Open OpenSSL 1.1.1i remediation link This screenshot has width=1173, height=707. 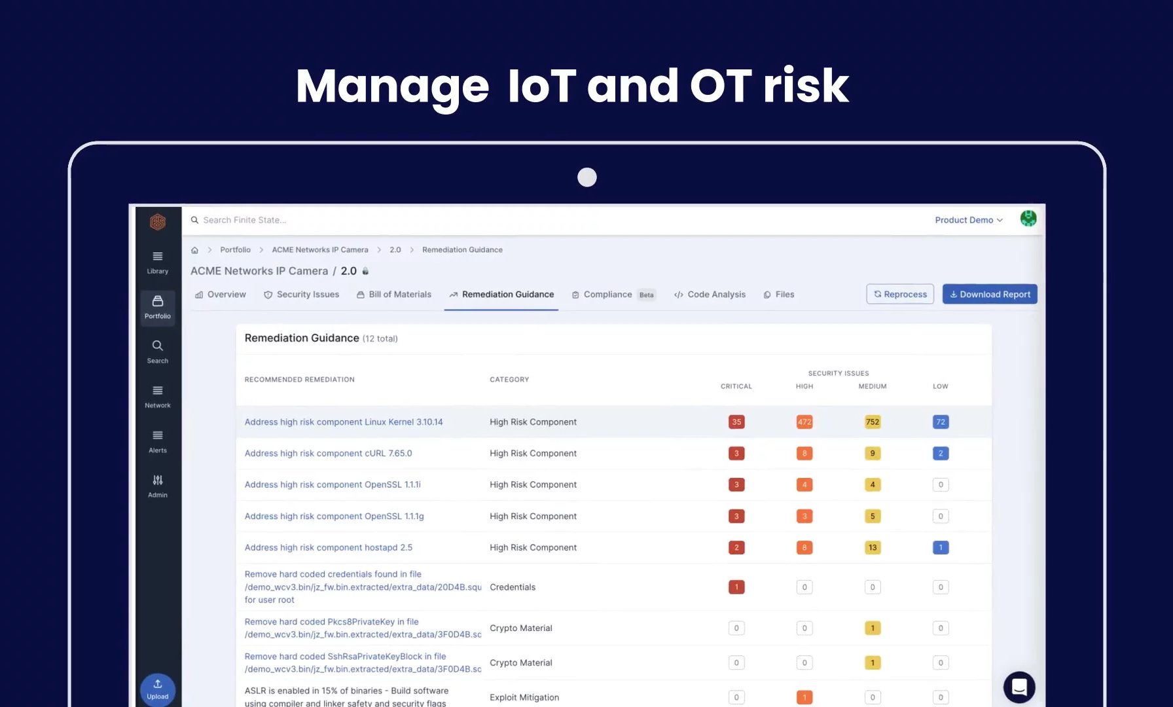click(x=333, y=485)
